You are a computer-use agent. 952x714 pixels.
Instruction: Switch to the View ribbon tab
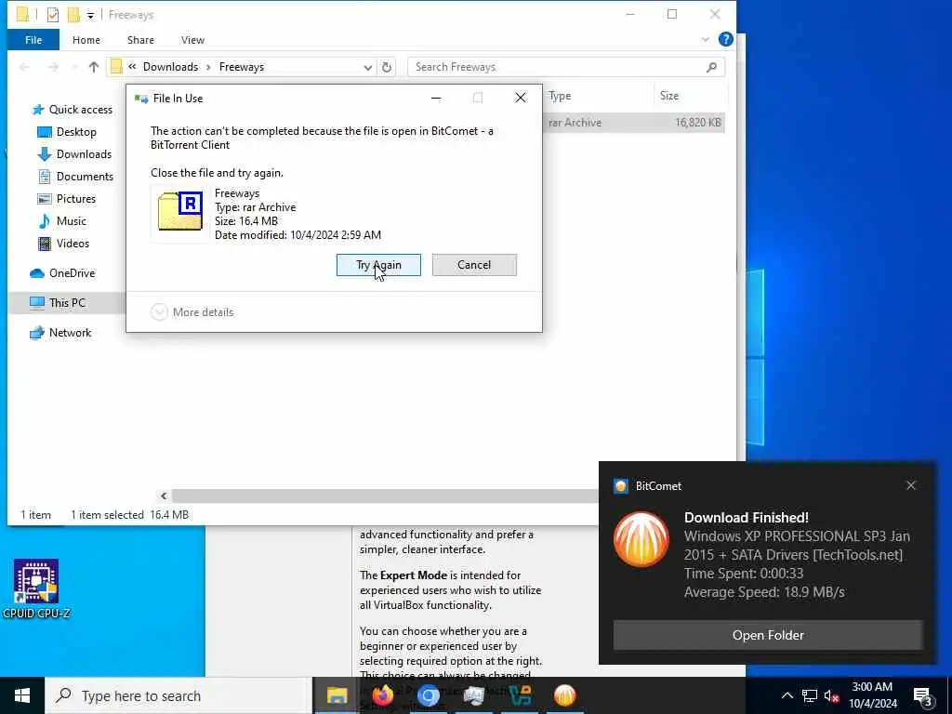[192, 40]
